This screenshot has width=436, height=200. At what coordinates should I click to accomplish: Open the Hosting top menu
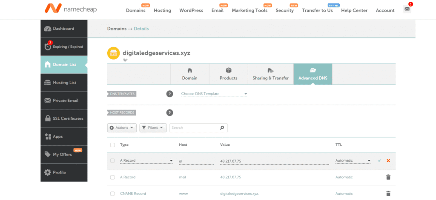162,11
